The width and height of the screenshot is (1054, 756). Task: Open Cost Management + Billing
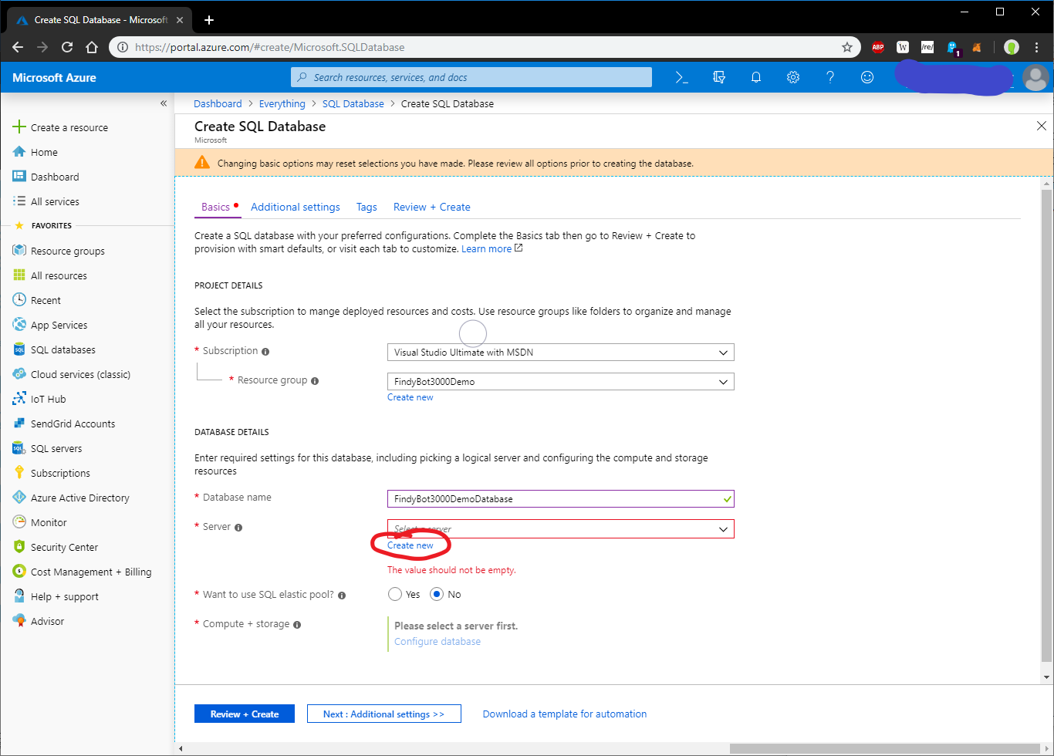point(91,572)
